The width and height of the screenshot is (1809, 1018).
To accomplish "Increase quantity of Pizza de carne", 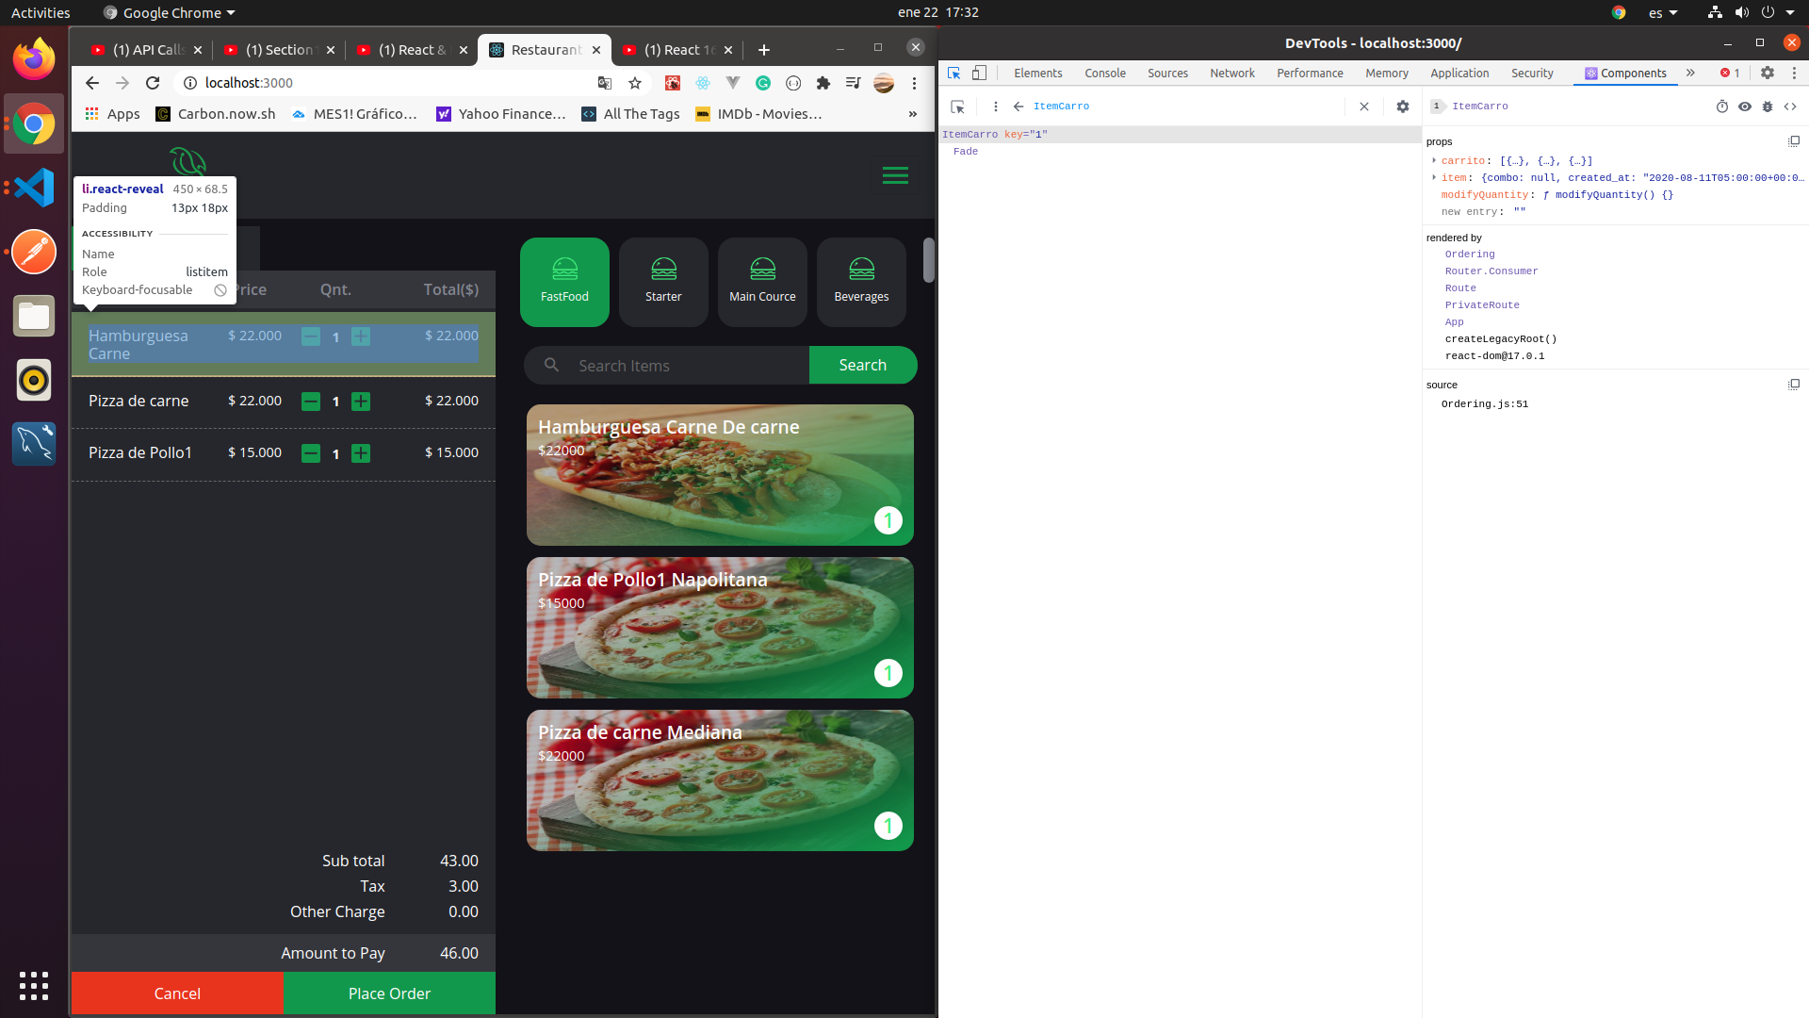I will click(x=360, y=402).
